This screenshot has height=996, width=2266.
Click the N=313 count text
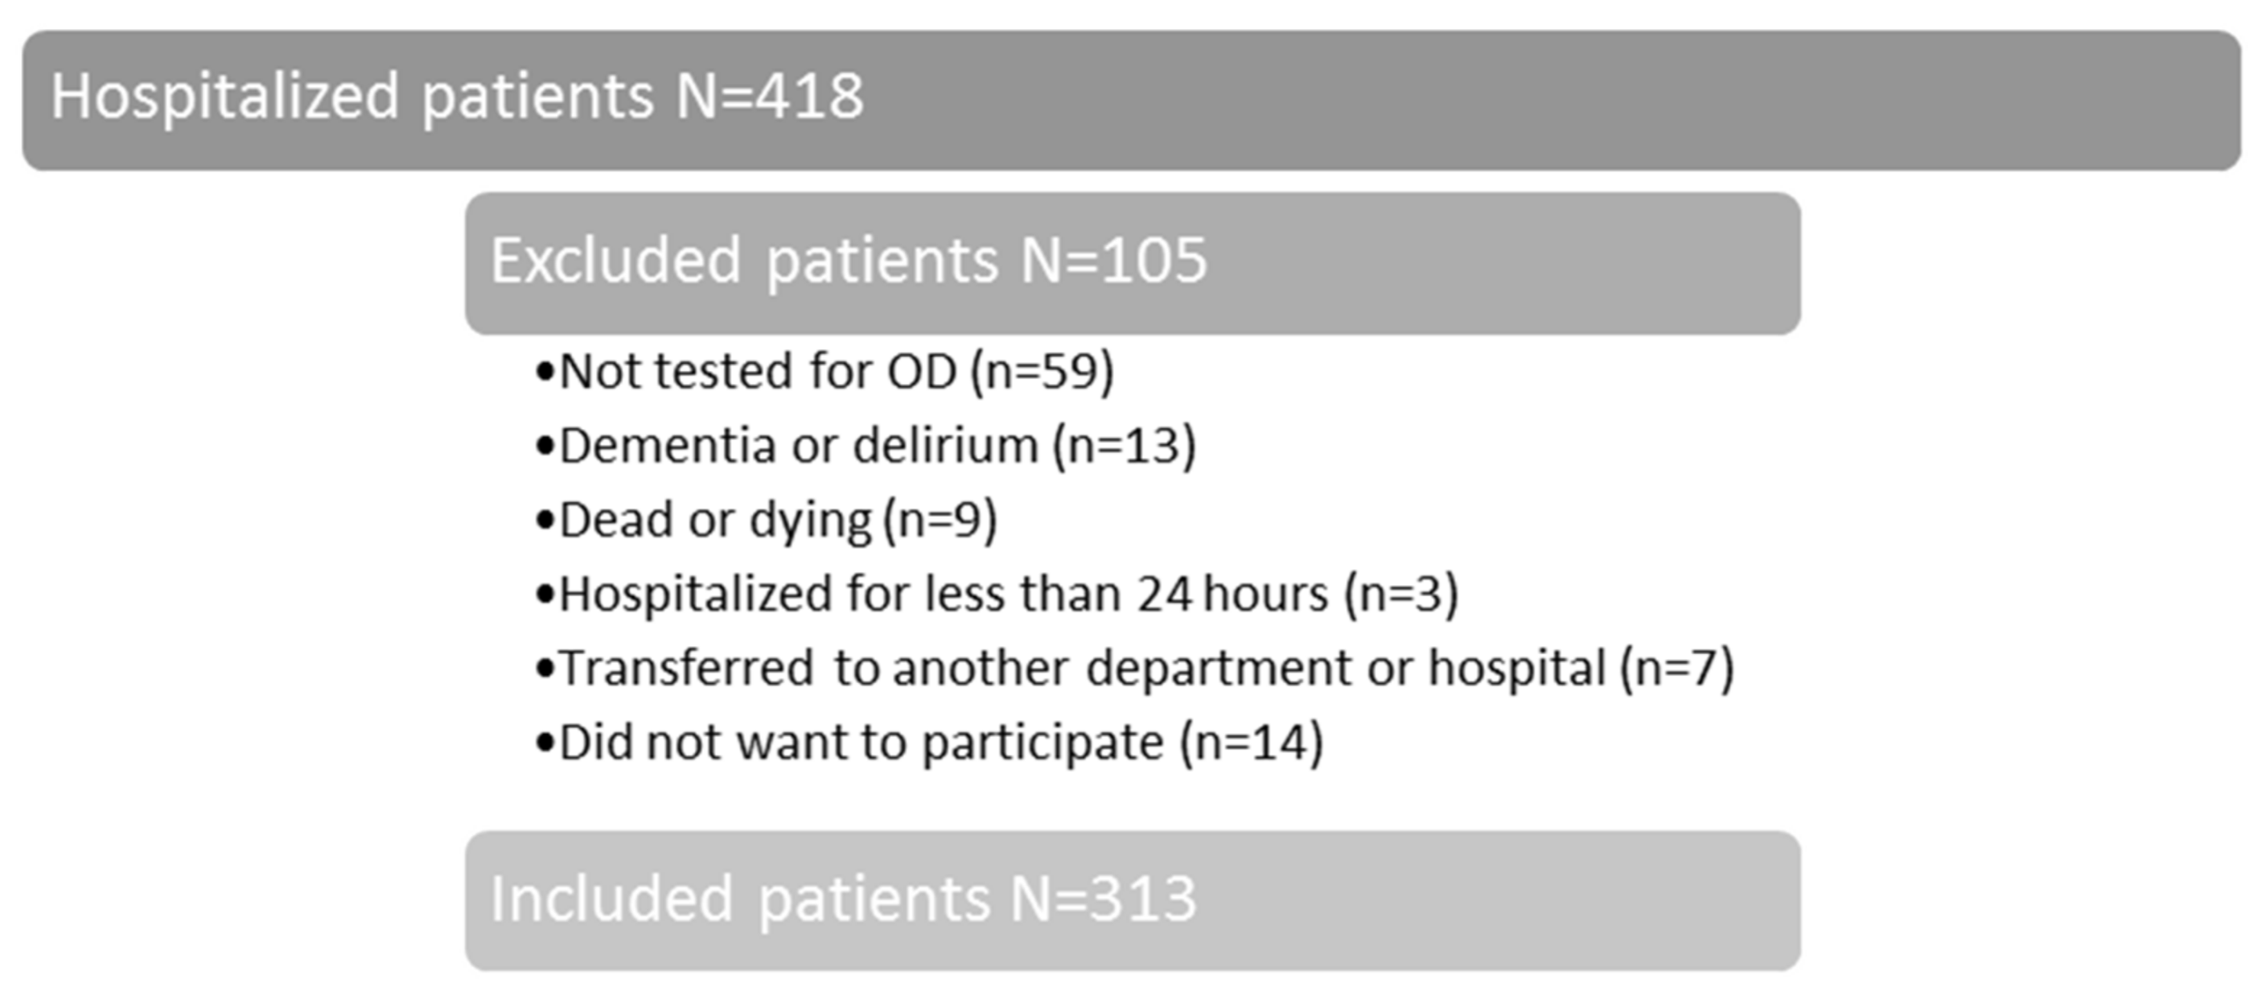(x=1103, y=899)
